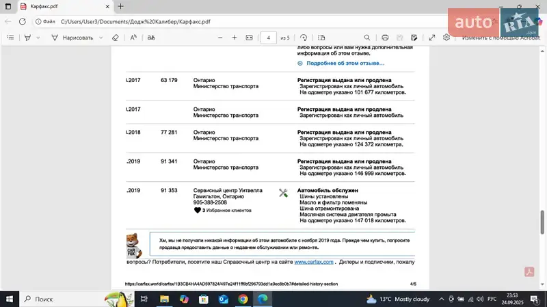Click the vertical scrollbar thumb
547x307 pixels.
(543, 222)
